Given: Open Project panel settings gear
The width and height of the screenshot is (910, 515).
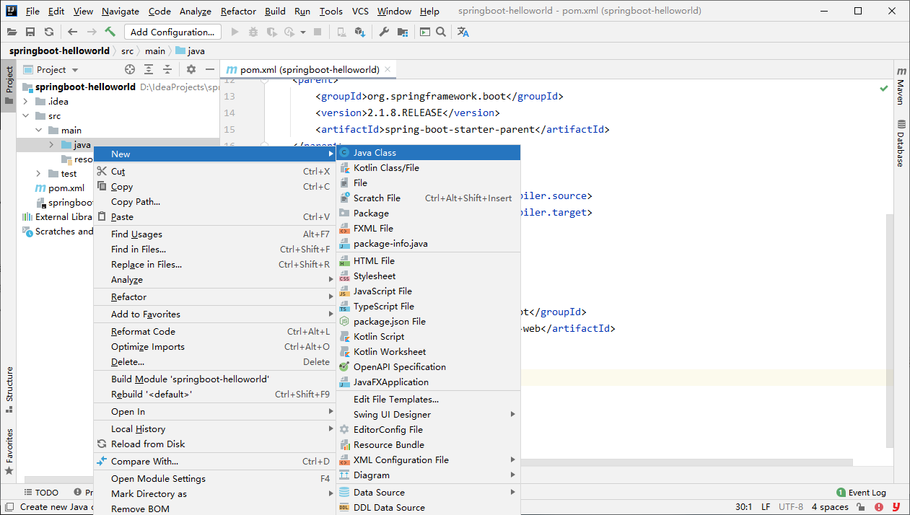Looking at the screenshot, I should pos(191,69).
